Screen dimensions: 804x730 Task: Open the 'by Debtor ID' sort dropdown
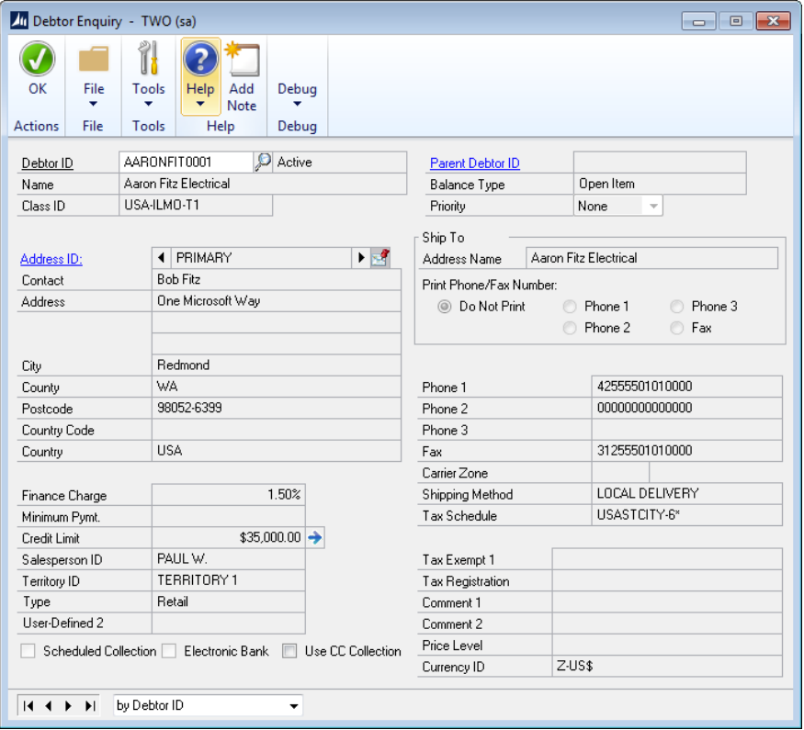point(294,706)
